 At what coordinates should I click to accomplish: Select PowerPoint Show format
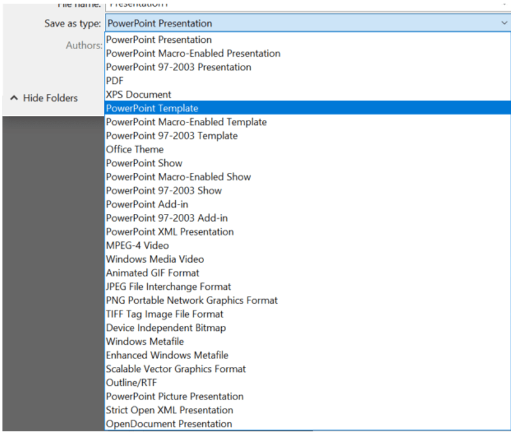pos(144,163)
